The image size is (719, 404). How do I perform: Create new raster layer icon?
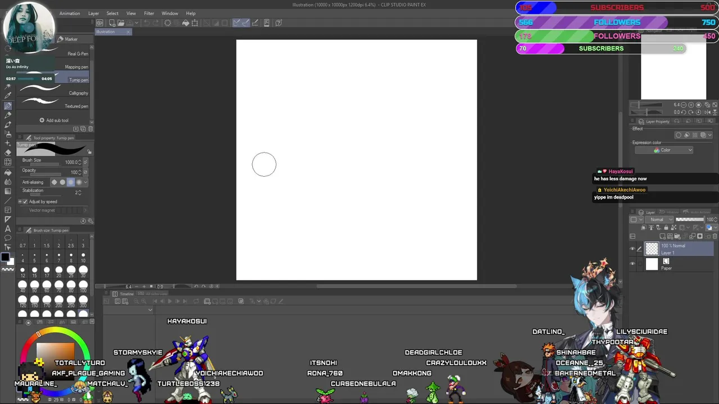pyautogui.click(x=662, y=236)
